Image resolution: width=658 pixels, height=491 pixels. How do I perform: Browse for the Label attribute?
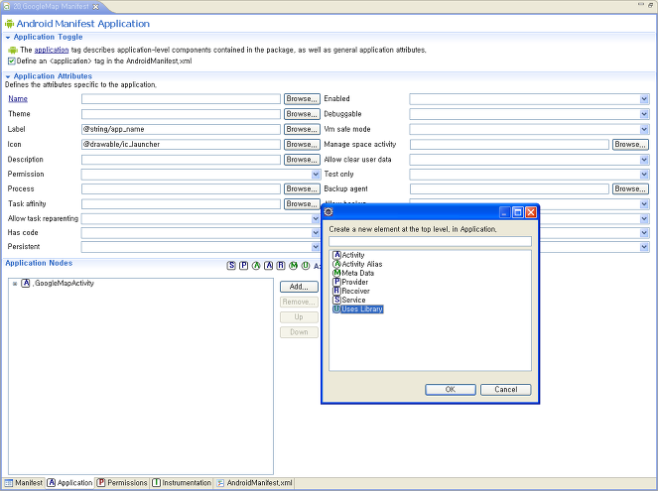coord(302,129)
